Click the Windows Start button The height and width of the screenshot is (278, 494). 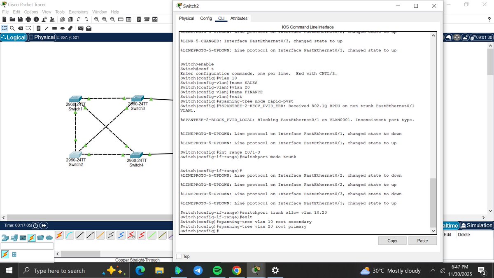pos(9,271)
